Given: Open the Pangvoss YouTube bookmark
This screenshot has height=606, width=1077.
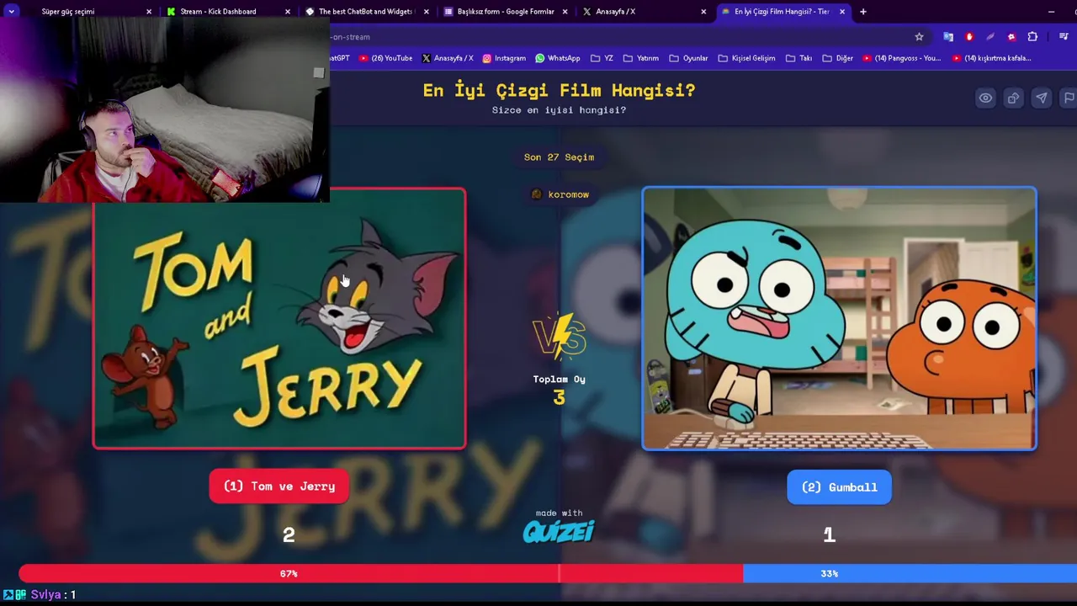Looking at the screenshot, I should [x=901, y=58].
